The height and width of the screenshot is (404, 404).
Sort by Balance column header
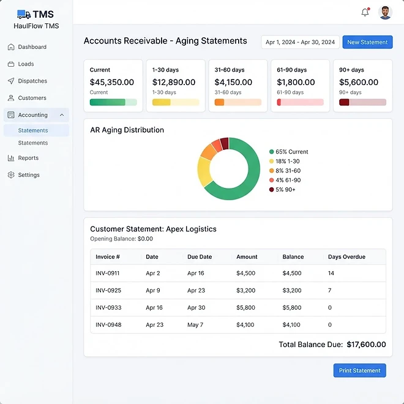(293, 257)
